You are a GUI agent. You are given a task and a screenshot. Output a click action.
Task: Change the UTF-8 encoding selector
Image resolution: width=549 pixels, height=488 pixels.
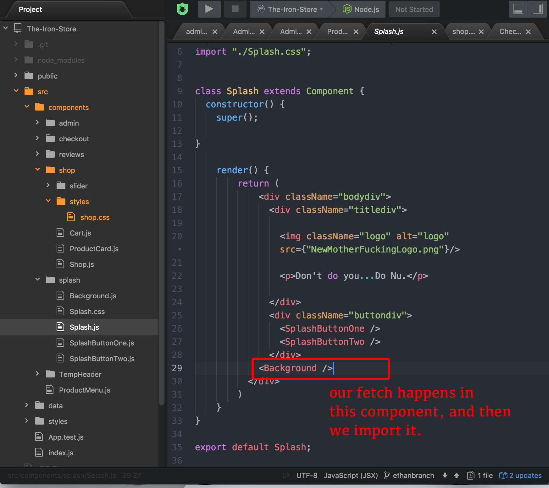coord(307,475)
